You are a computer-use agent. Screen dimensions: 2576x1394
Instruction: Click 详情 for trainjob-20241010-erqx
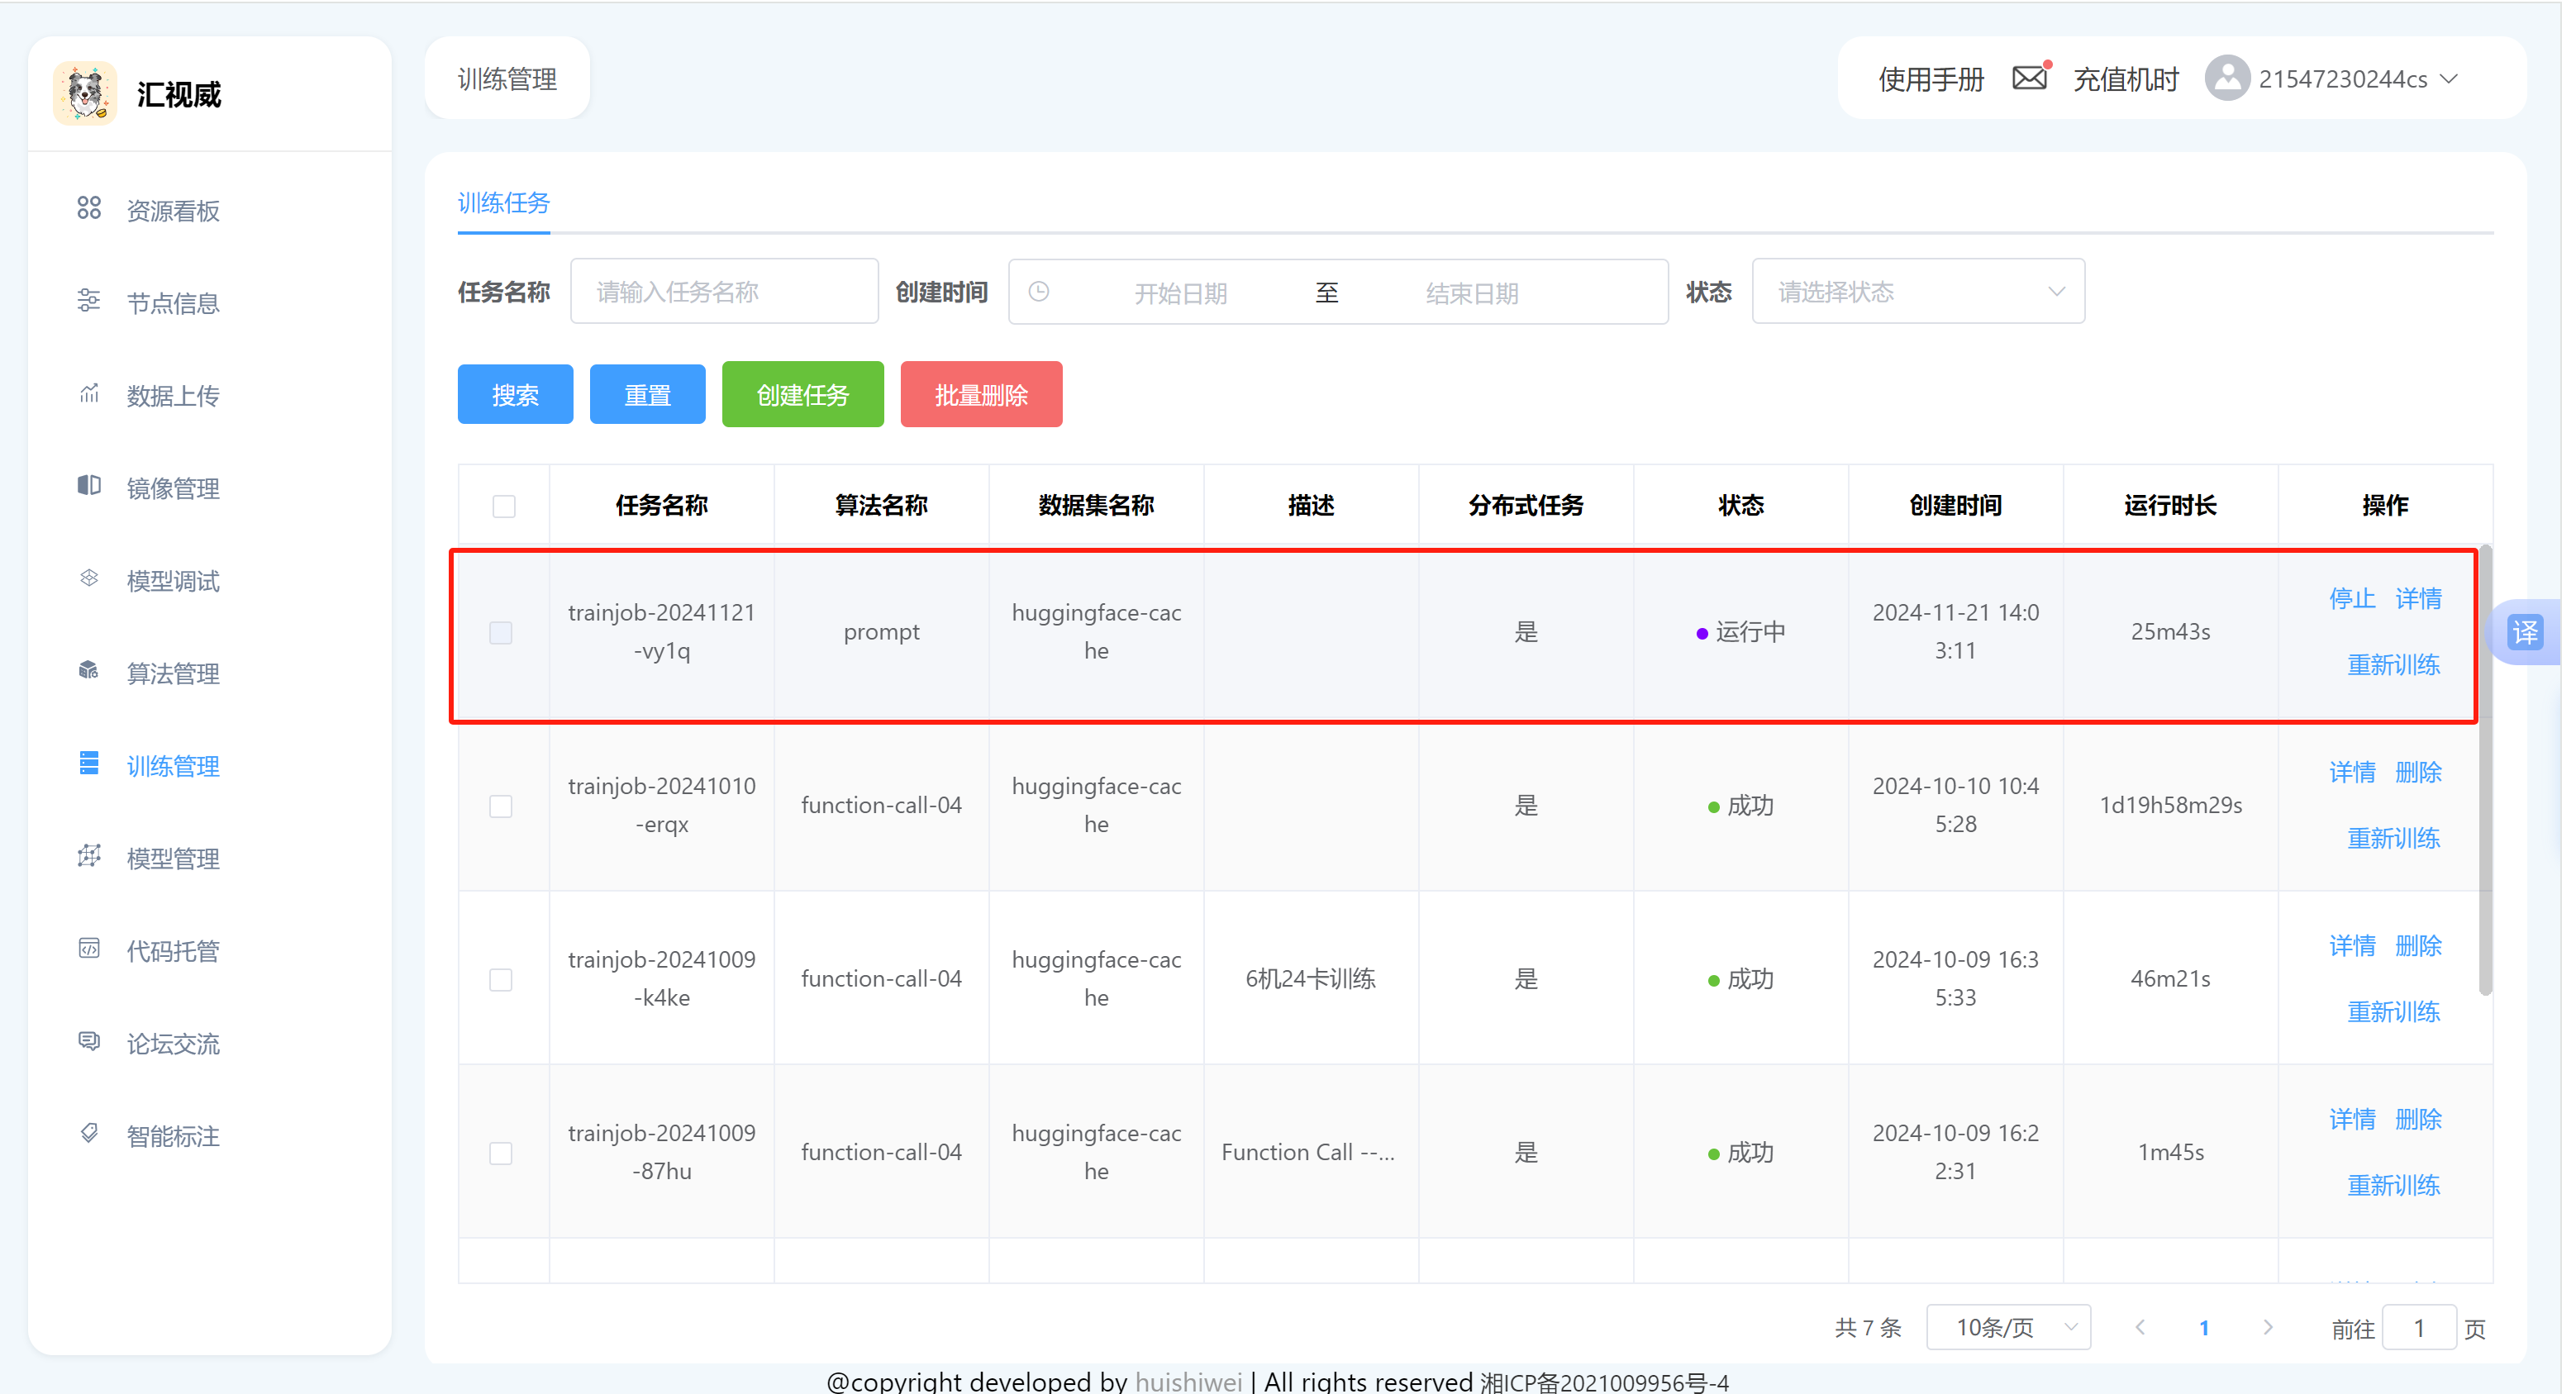pos(2352,772)
